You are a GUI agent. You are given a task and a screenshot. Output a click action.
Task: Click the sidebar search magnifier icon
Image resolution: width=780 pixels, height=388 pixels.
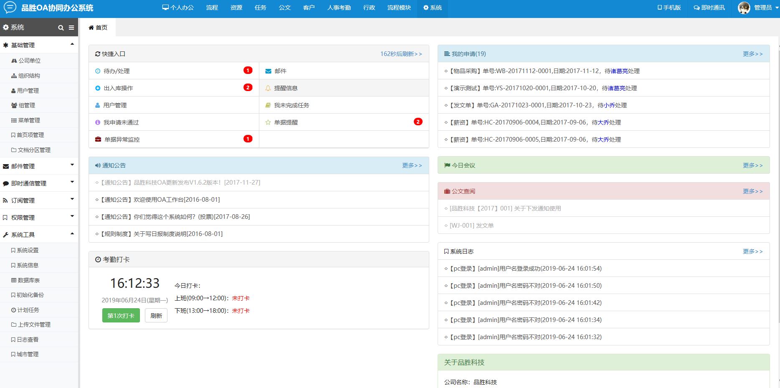pyautogui.click(x=61, y=28)
